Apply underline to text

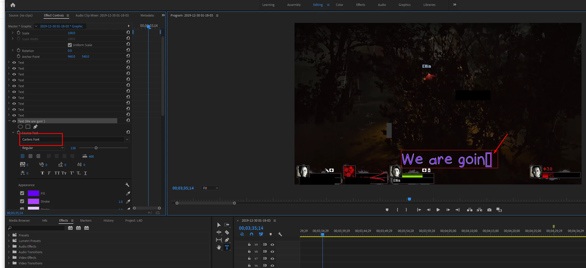(x=85, y=173)
